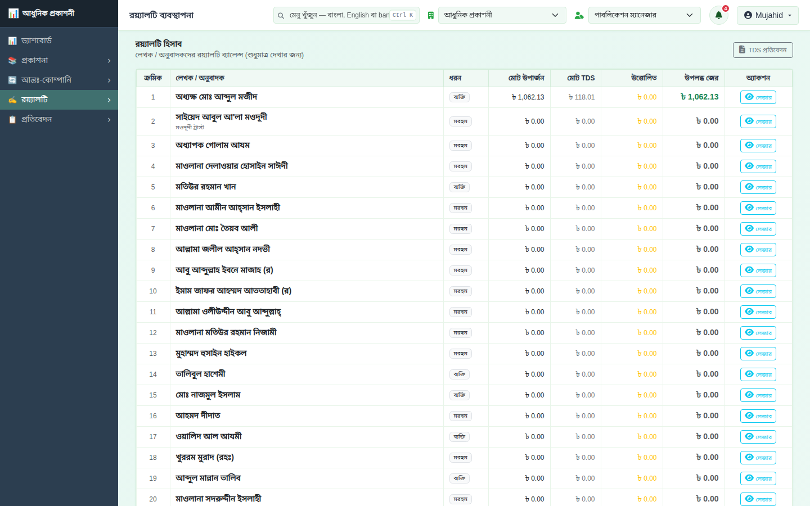Click author name খুররম মুরাদ (রহঃ)
The width and height of the screenshot is (810, 506).
click(205, 458)
